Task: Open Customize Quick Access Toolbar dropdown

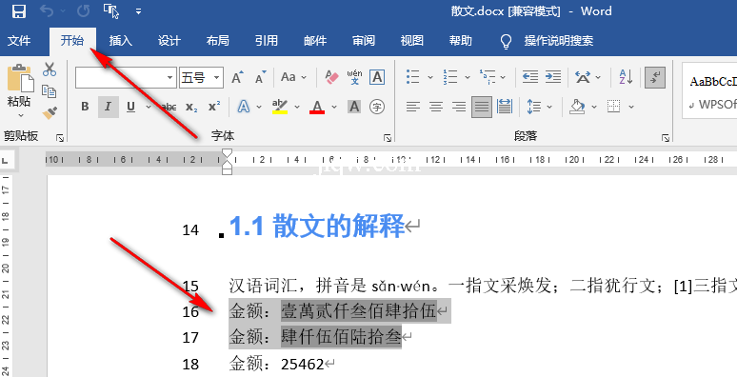Action: coord(138,11)
